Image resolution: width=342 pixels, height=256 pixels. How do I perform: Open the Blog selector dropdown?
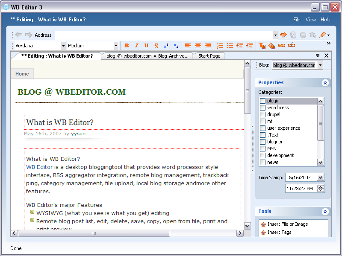(x=320, y=65)
